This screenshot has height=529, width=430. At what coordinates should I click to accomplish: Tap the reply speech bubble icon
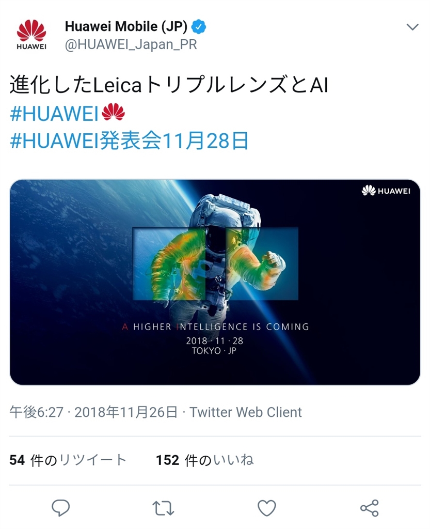click(x=61, y=508)
